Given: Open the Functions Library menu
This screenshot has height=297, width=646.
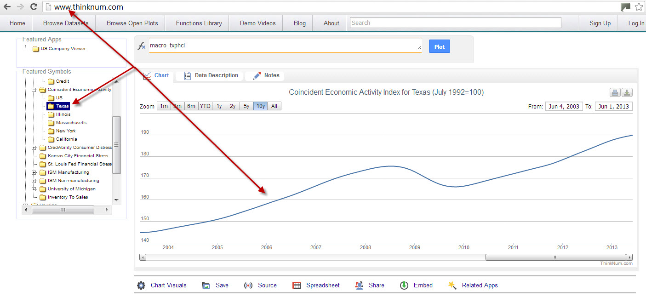Looking at the screenshot, I should [199, 23].
